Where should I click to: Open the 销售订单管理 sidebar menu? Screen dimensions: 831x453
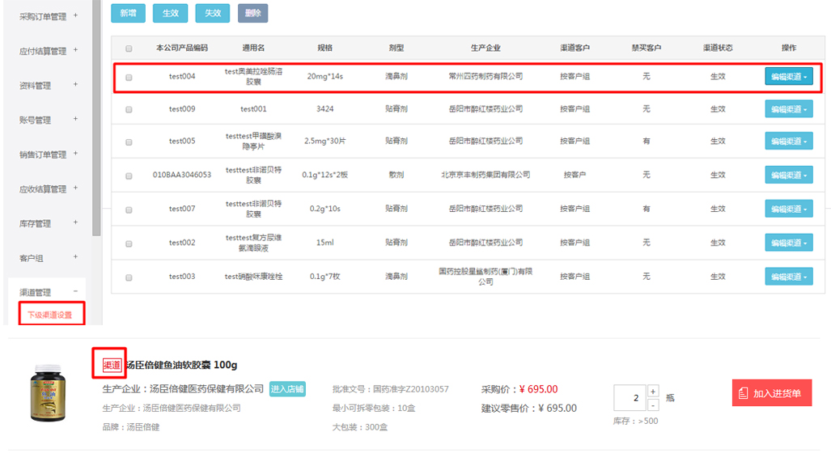tap(43, 155)
